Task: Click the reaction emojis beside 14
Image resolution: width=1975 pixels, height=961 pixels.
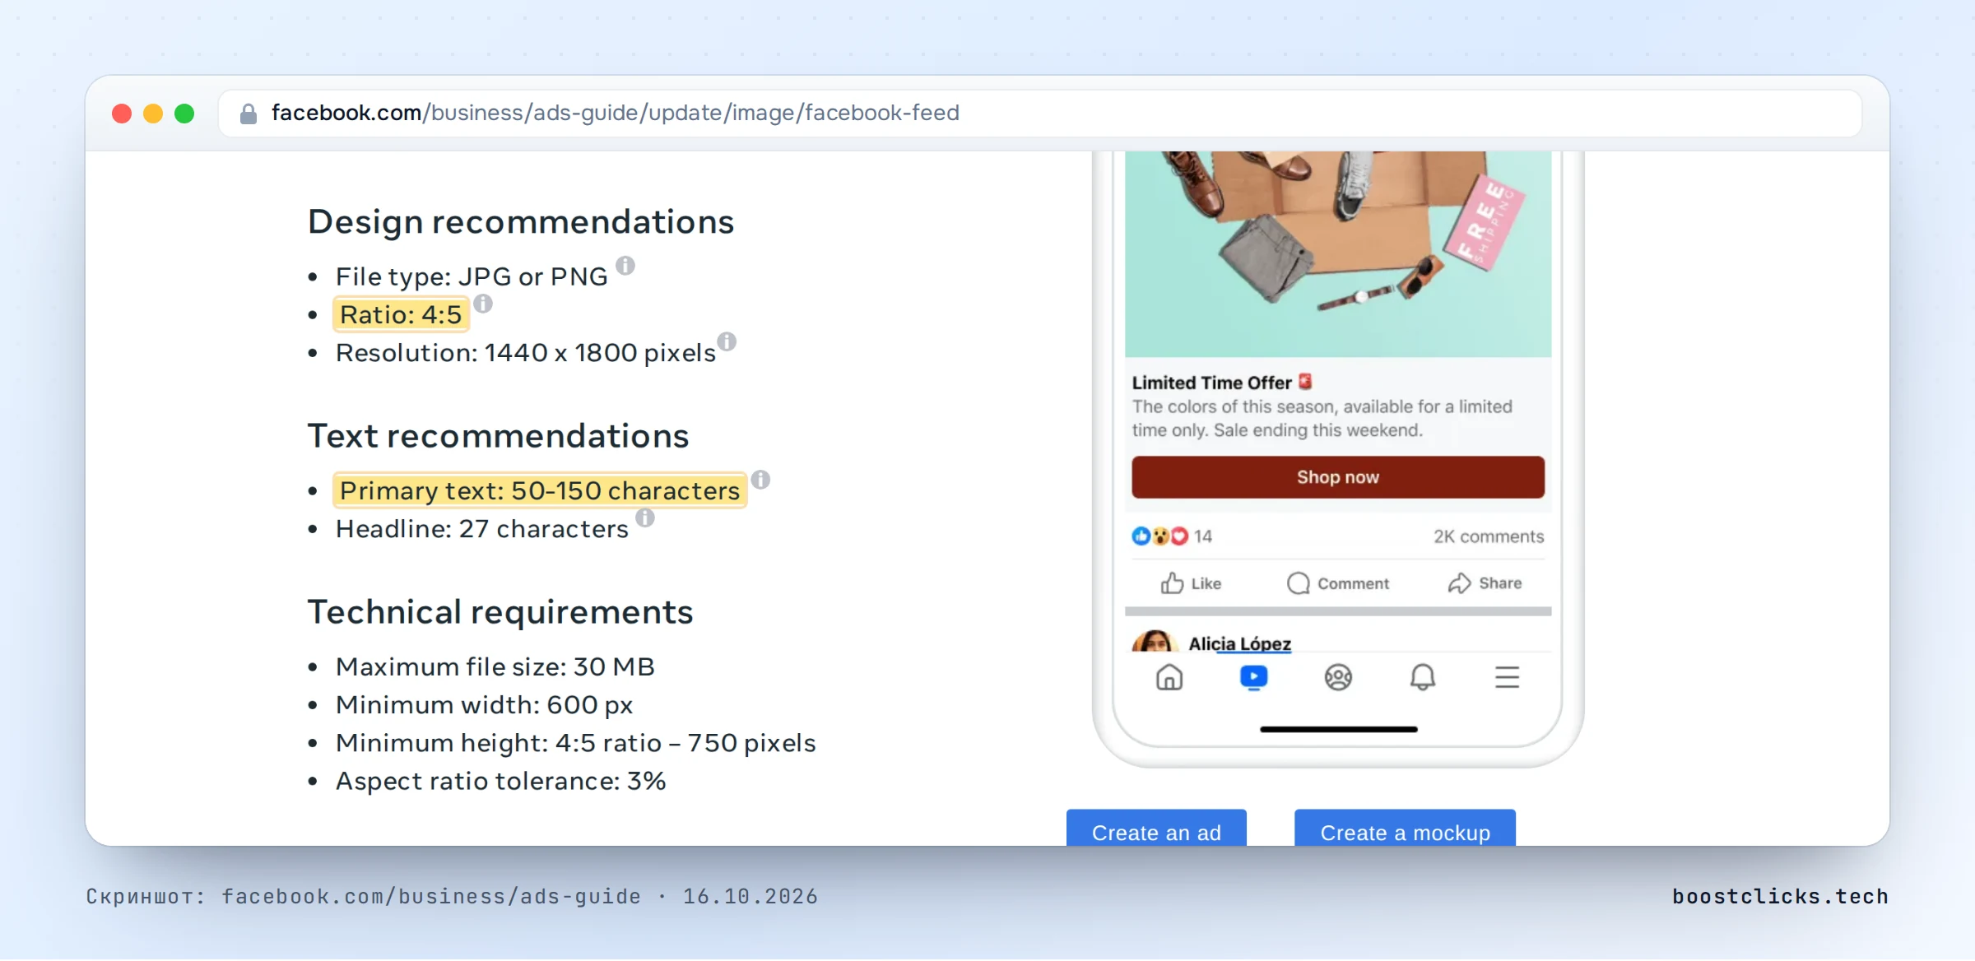Action: click(1160, 536)
